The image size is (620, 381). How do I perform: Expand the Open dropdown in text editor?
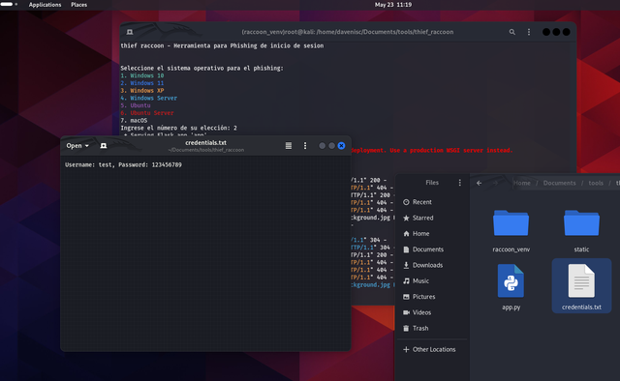tap(77, 146)
